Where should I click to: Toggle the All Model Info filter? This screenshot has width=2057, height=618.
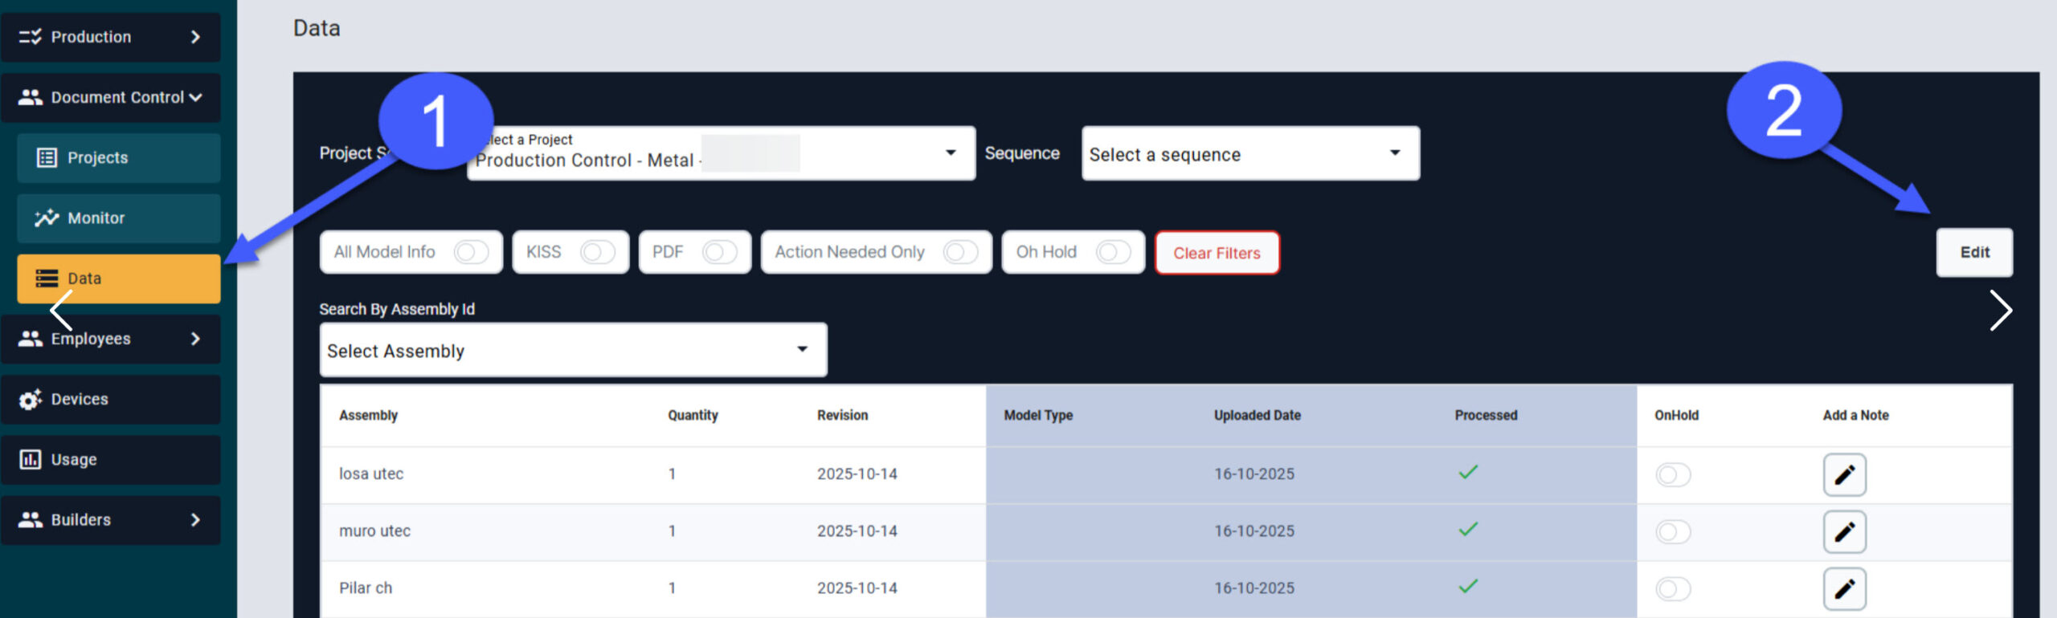click(x=470, y=252)
